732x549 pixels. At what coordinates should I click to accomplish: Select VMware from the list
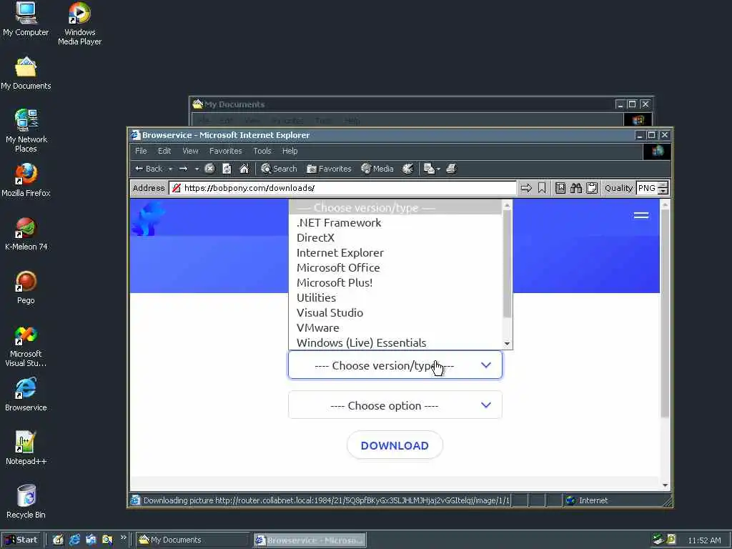point(395,327)
